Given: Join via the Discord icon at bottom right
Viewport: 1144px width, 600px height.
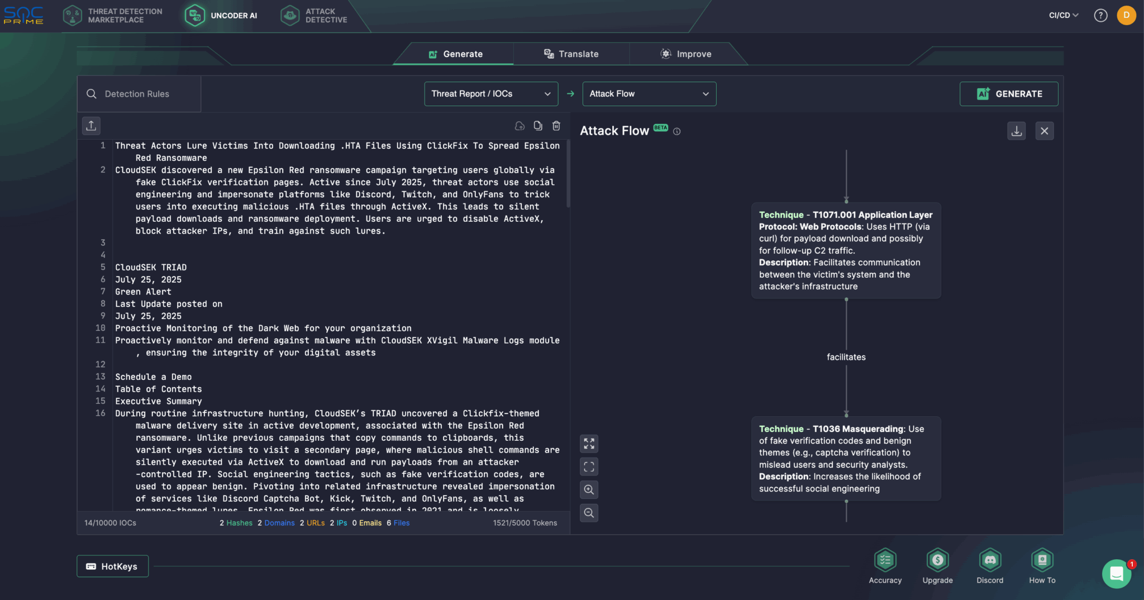Looking at the screenshot, I should (989, 560).
